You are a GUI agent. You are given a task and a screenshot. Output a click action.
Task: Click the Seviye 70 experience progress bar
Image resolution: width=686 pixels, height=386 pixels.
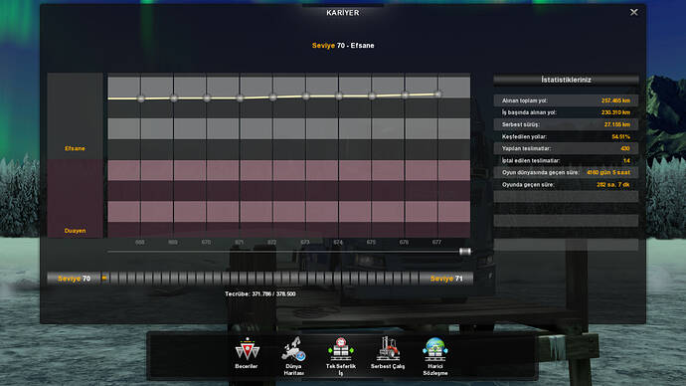(x=259, y=278)
